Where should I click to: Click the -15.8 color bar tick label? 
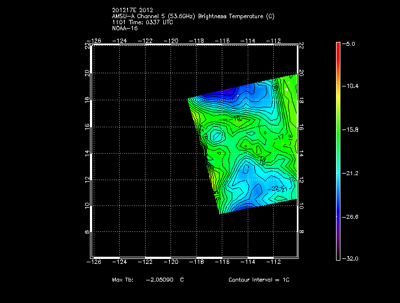351,129
